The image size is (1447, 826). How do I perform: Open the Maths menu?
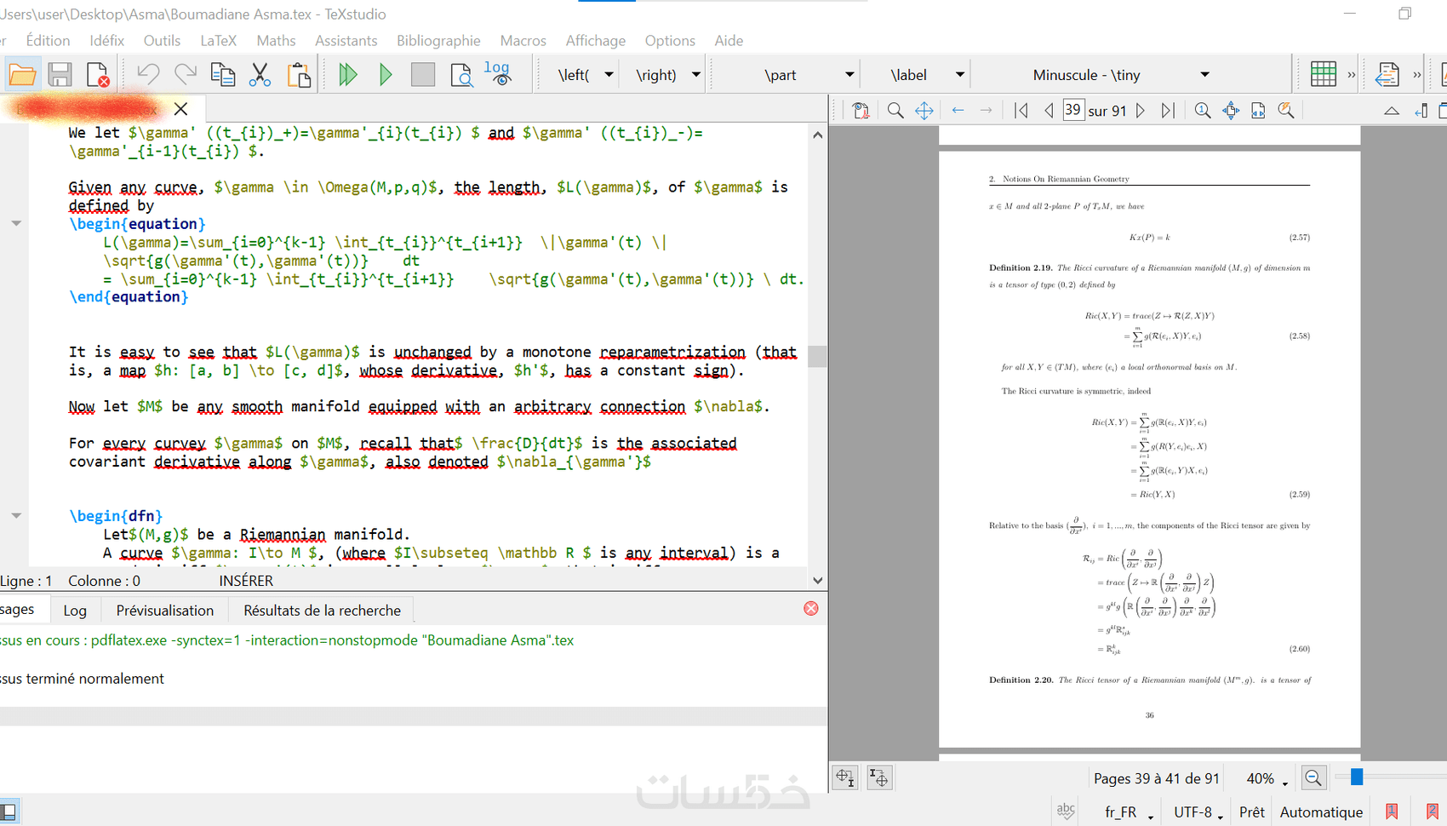pos(276,40)
